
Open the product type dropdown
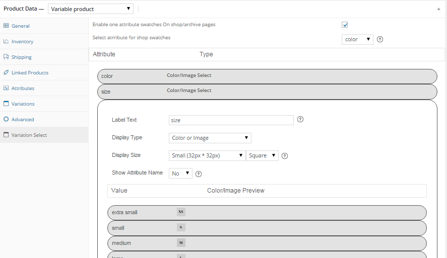pyautogui.click(x=91, y=9)
